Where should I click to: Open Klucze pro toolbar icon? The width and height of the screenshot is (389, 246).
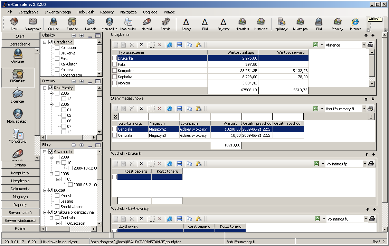pos(300,24)
